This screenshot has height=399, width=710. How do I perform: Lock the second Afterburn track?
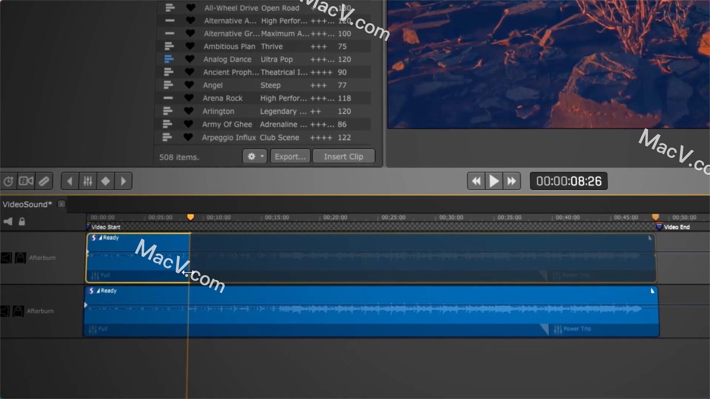[18, 311]
